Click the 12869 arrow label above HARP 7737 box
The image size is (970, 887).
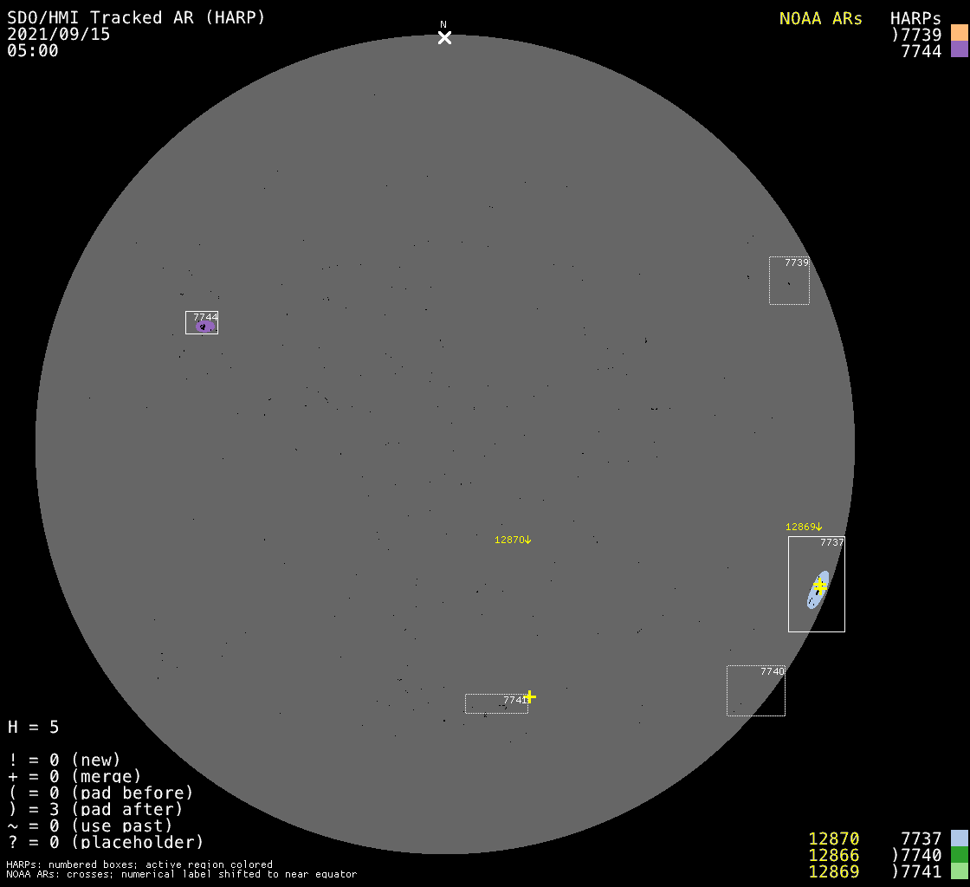pos(803,527)
